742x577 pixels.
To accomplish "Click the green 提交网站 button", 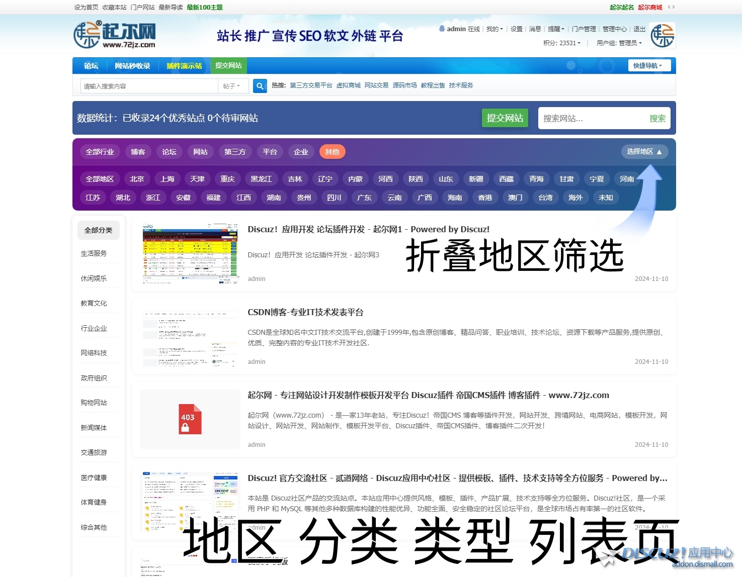I will (505, 118).
